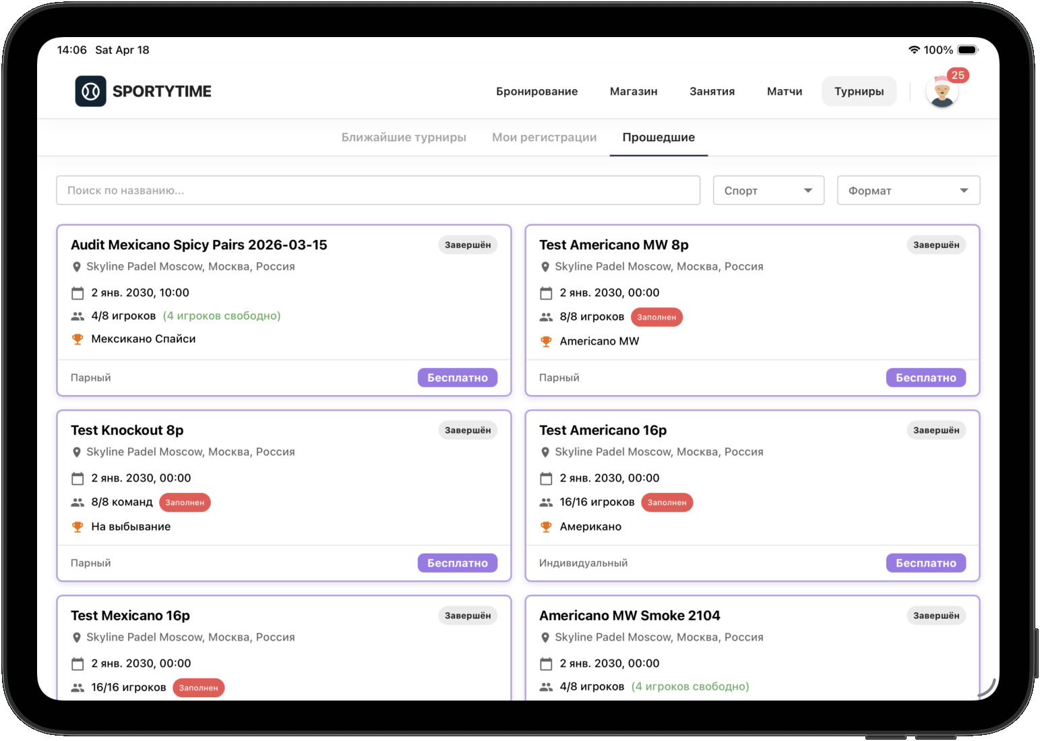Click trophy icon beside Мексикано Спайси
The image size is (1040, 741).
click(x=78, y=339)
